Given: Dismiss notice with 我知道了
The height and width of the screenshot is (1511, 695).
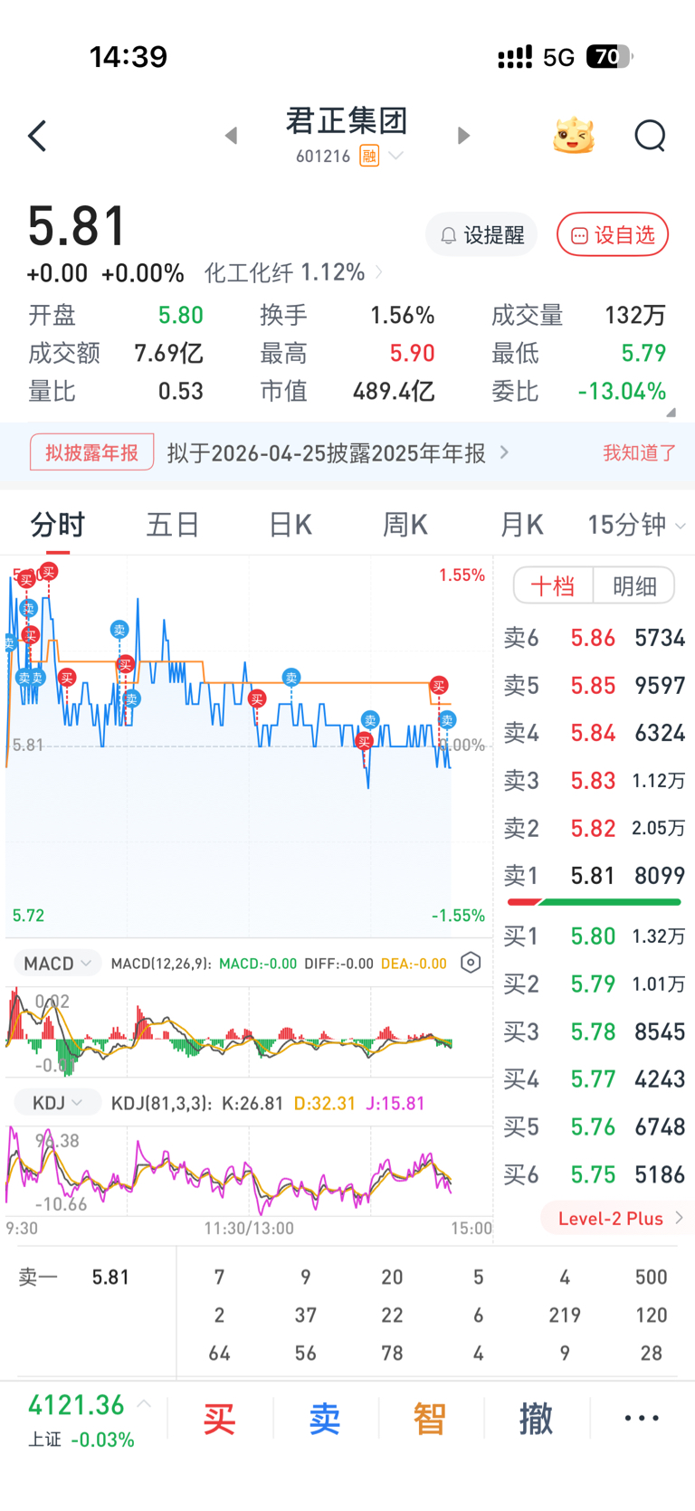Looking at the screenshot, I should (x=640, y=452).
